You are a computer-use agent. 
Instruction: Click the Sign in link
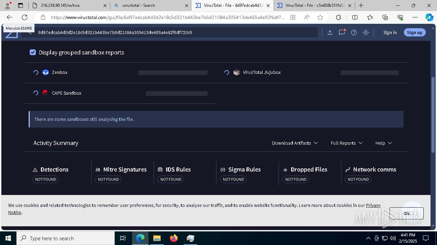click(390, 32)
